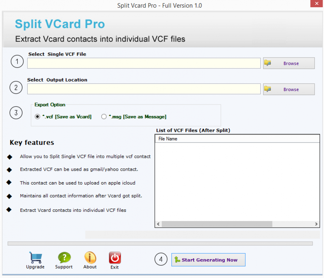Image resolution: width=324 pixels, height=278 pixels.
Task: Select *.vcf Save as Vcard option
Action: click(x=38, y=117)
